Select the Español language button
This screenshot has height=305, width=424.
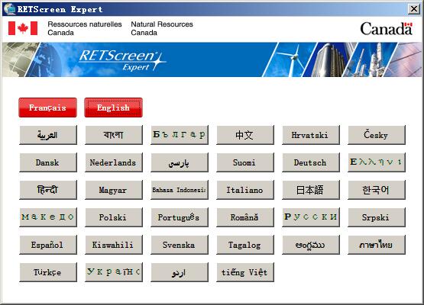pos(48,245)
